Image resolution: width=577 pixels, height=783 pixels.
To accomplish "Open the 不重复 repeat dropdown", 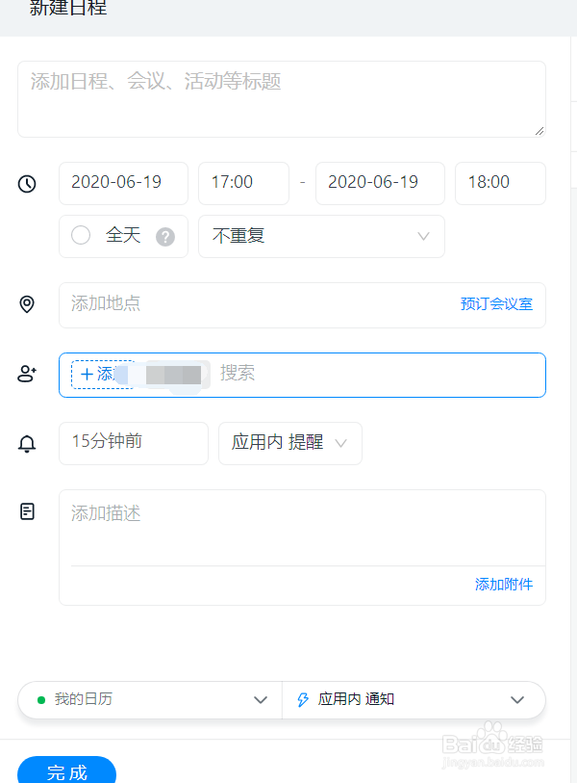I will click(321, 236).
